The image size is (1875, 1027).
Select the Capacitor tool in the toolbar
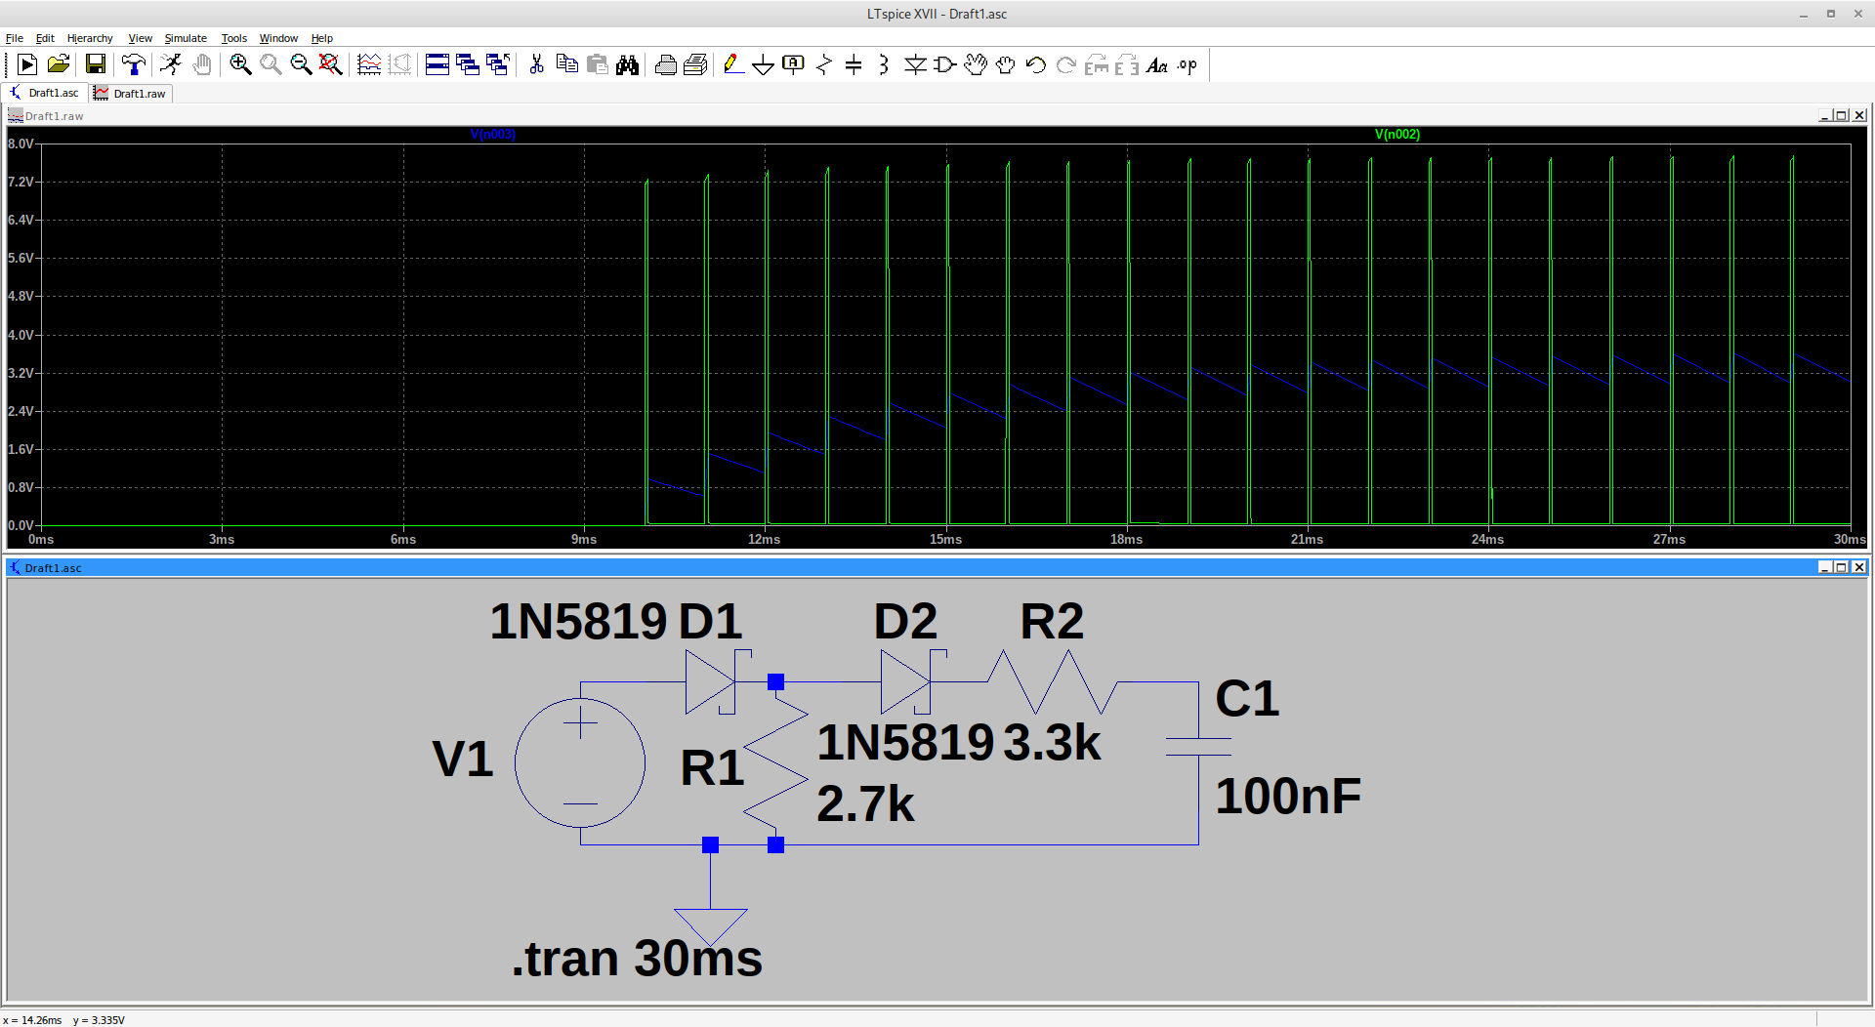[854, 65]
